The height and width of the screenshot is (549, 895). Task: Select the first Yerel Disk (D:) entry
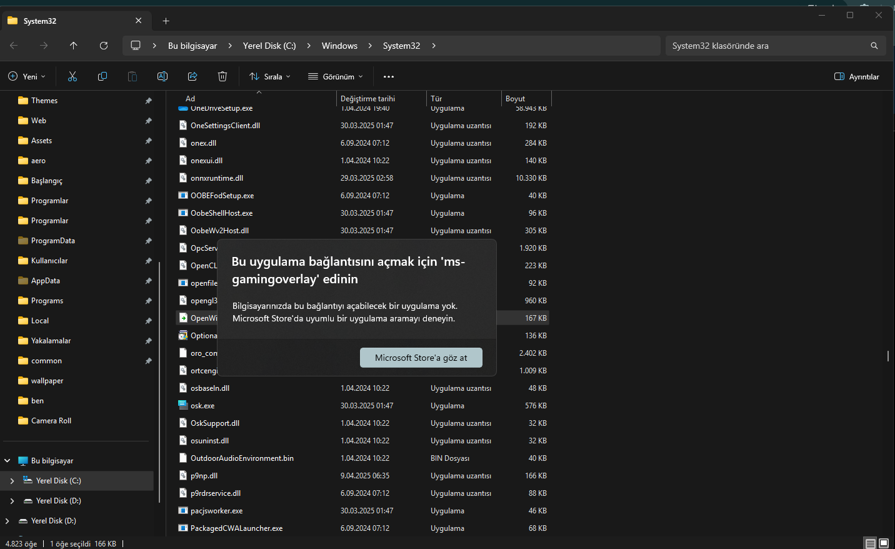59,501
